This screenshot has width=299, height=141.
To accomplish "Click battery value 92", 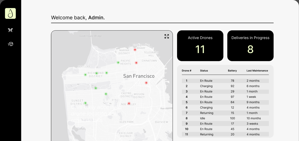I will pos(232,86).
